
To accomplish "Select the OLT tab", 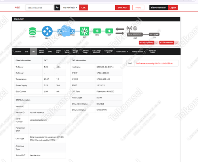I will pyautogui.click(x=34, y=52).
